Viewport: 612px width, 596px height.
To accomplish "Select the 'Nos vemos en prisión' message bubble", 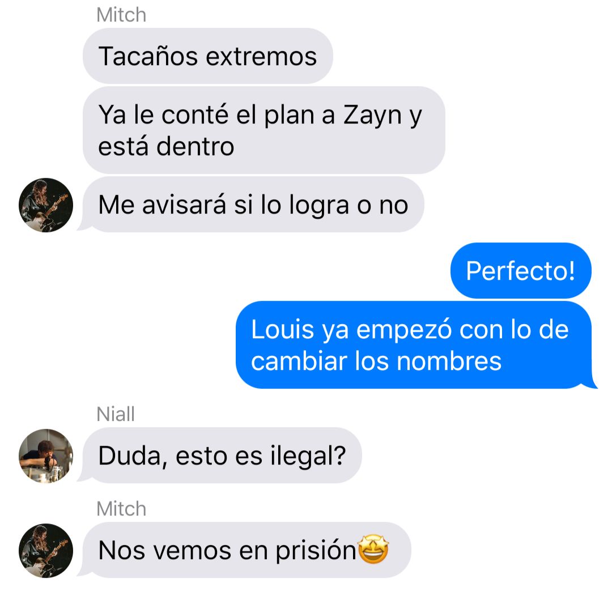I will (x=244, y=550).
